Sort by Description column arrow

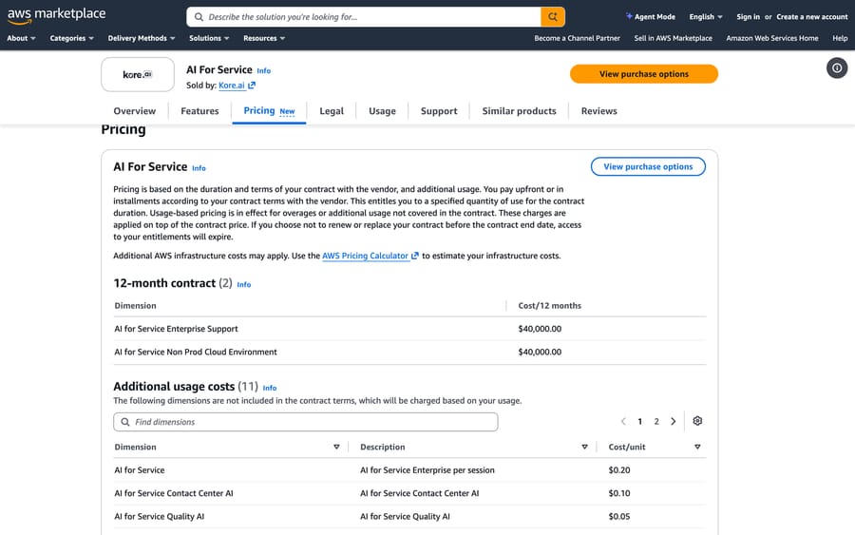click(x=584, y=447)
